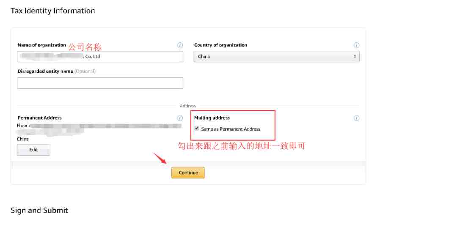Screen dimensions: 457x230
Task: Click the China text under the address
Action: point(23,139)
